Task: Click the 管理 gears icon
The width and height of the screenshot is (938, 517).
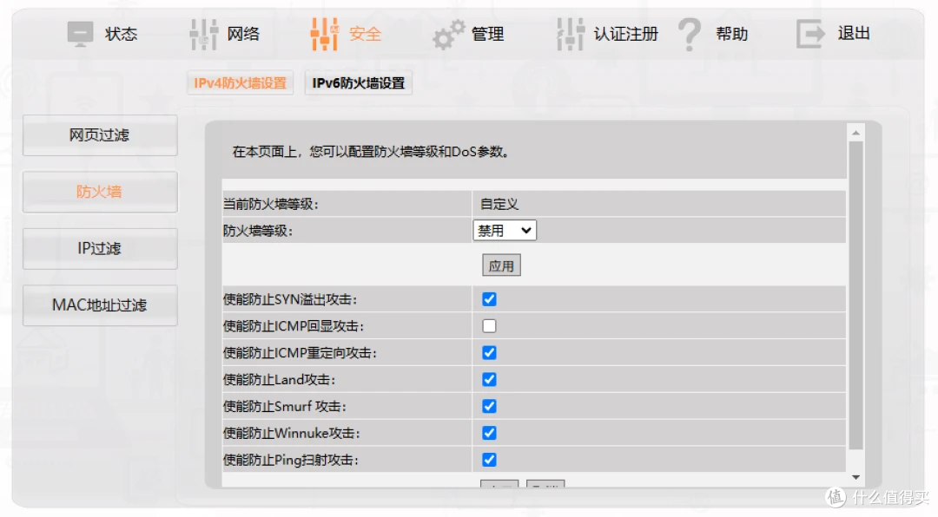Action: (x=449, y=35)
